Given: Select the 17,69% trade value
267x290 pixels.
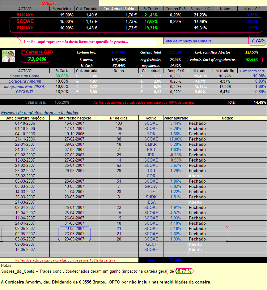Looking at the screenshot, I should click(x=151, y=21).
